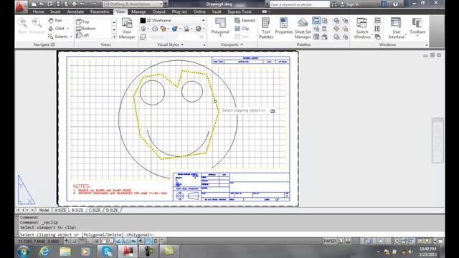
Task: Open Named viewports dialog
Action: pyautogui.click(x=245, y=21)
